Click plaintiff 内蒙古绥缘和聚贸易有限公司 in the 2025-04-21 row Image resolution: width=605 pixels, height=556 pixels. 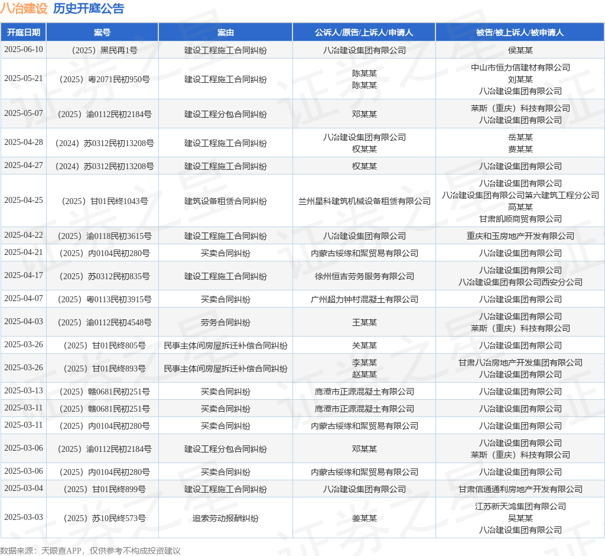point(364,253)
